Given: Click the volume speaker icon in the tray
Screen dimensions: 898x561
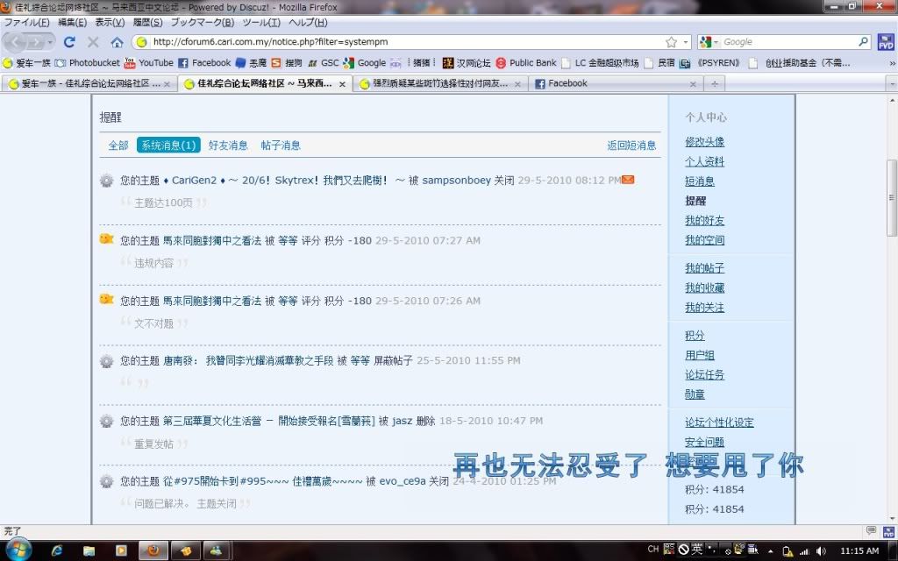Looking at the screenshot, I should point(821,551).
